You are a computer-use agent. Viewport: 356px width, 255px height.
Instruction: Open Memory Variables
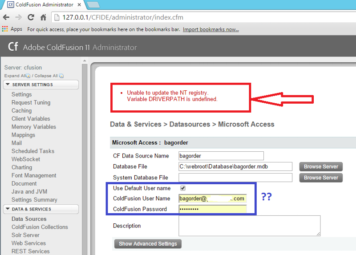pyautogui.click(x=34, y=127)
